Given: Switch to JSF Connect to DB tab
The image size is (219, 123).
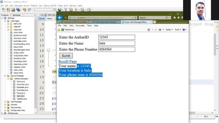Looking at the screenshot, I should 73,22.
